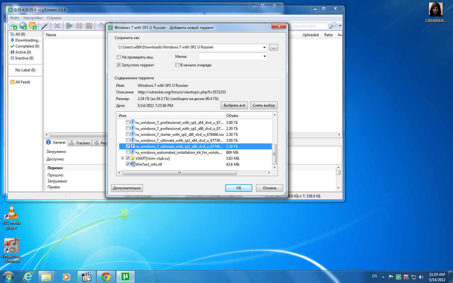Click the Start torrent play icon
The image size is (453, 283).
click(70, 26)
